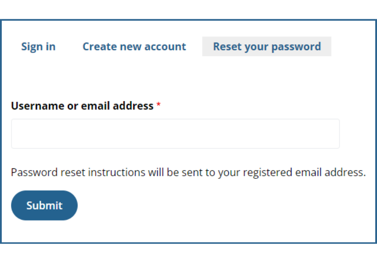
Task: Open the Create new account tab
Action: (x=134, y=46)
